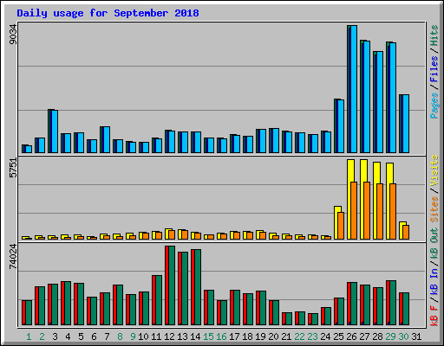Click day 6 on the x-axis
The width and height of the screenshot is (444, 346).
point(94,336)
